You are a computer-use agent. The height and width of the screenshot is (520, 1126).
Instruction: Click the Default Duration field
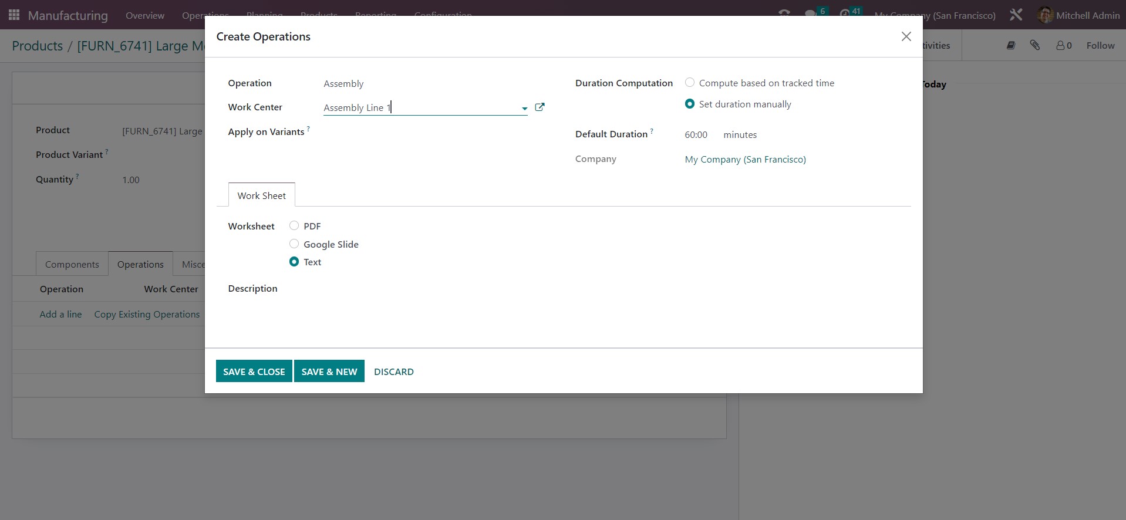click(696, 135)
